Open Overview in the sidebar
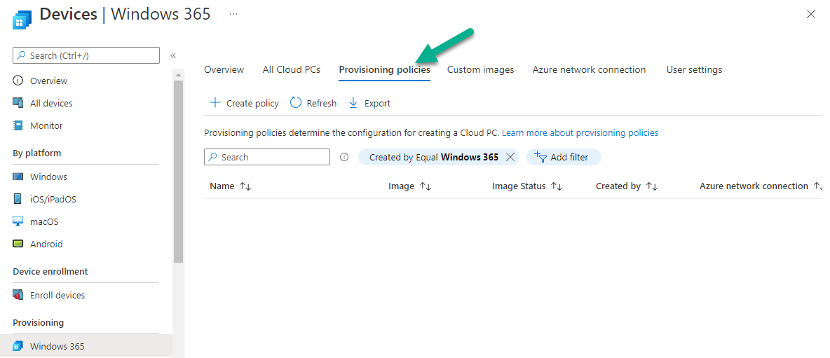The width and height of the screenshot is (830, 358). 48,81
